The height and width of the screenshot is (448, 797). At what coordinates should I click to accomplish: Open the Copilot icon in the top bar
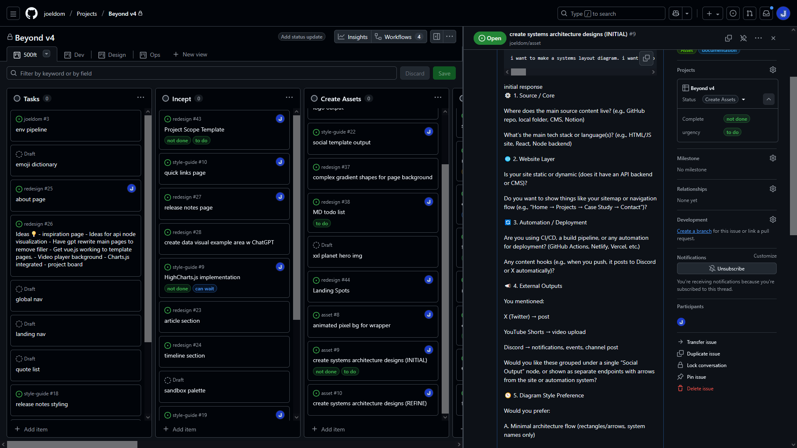[675, 13]
